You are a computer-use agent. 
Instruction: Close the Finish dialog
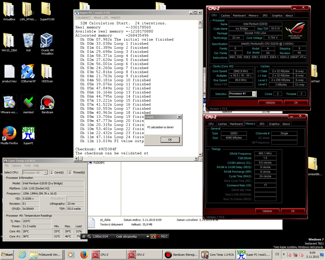pyautogui.click(x=179, y=117)
